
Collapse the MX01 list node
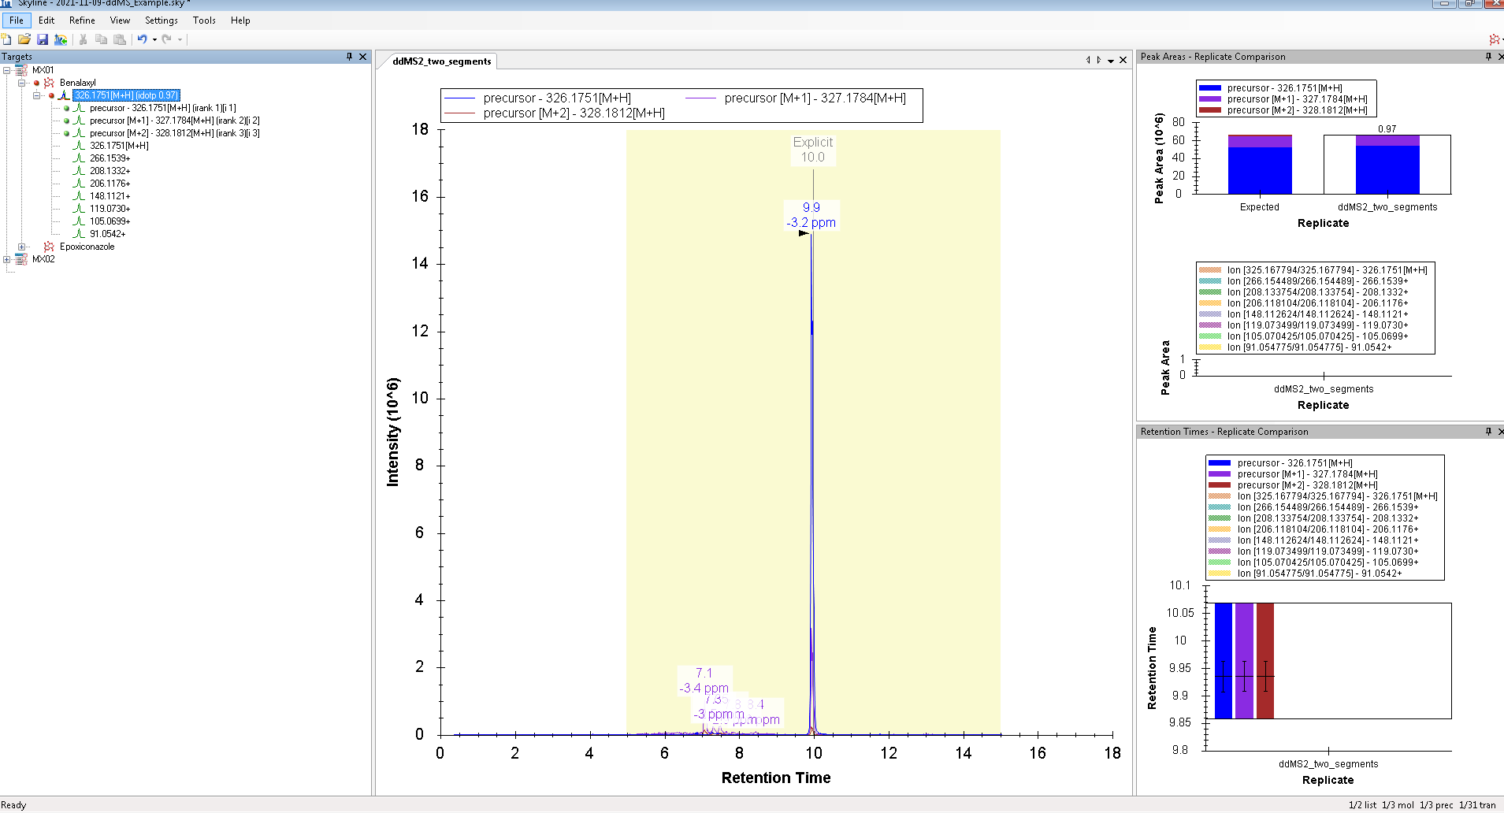[x=7, y=70]
